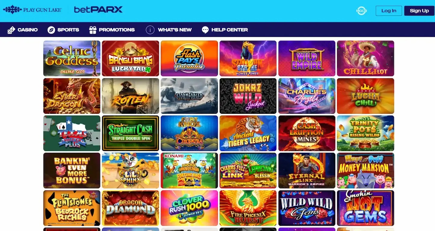This screenshot has width=435, height=231.
Task: Open the Cash Eruption Mines game
Action: tap(307, 133)
